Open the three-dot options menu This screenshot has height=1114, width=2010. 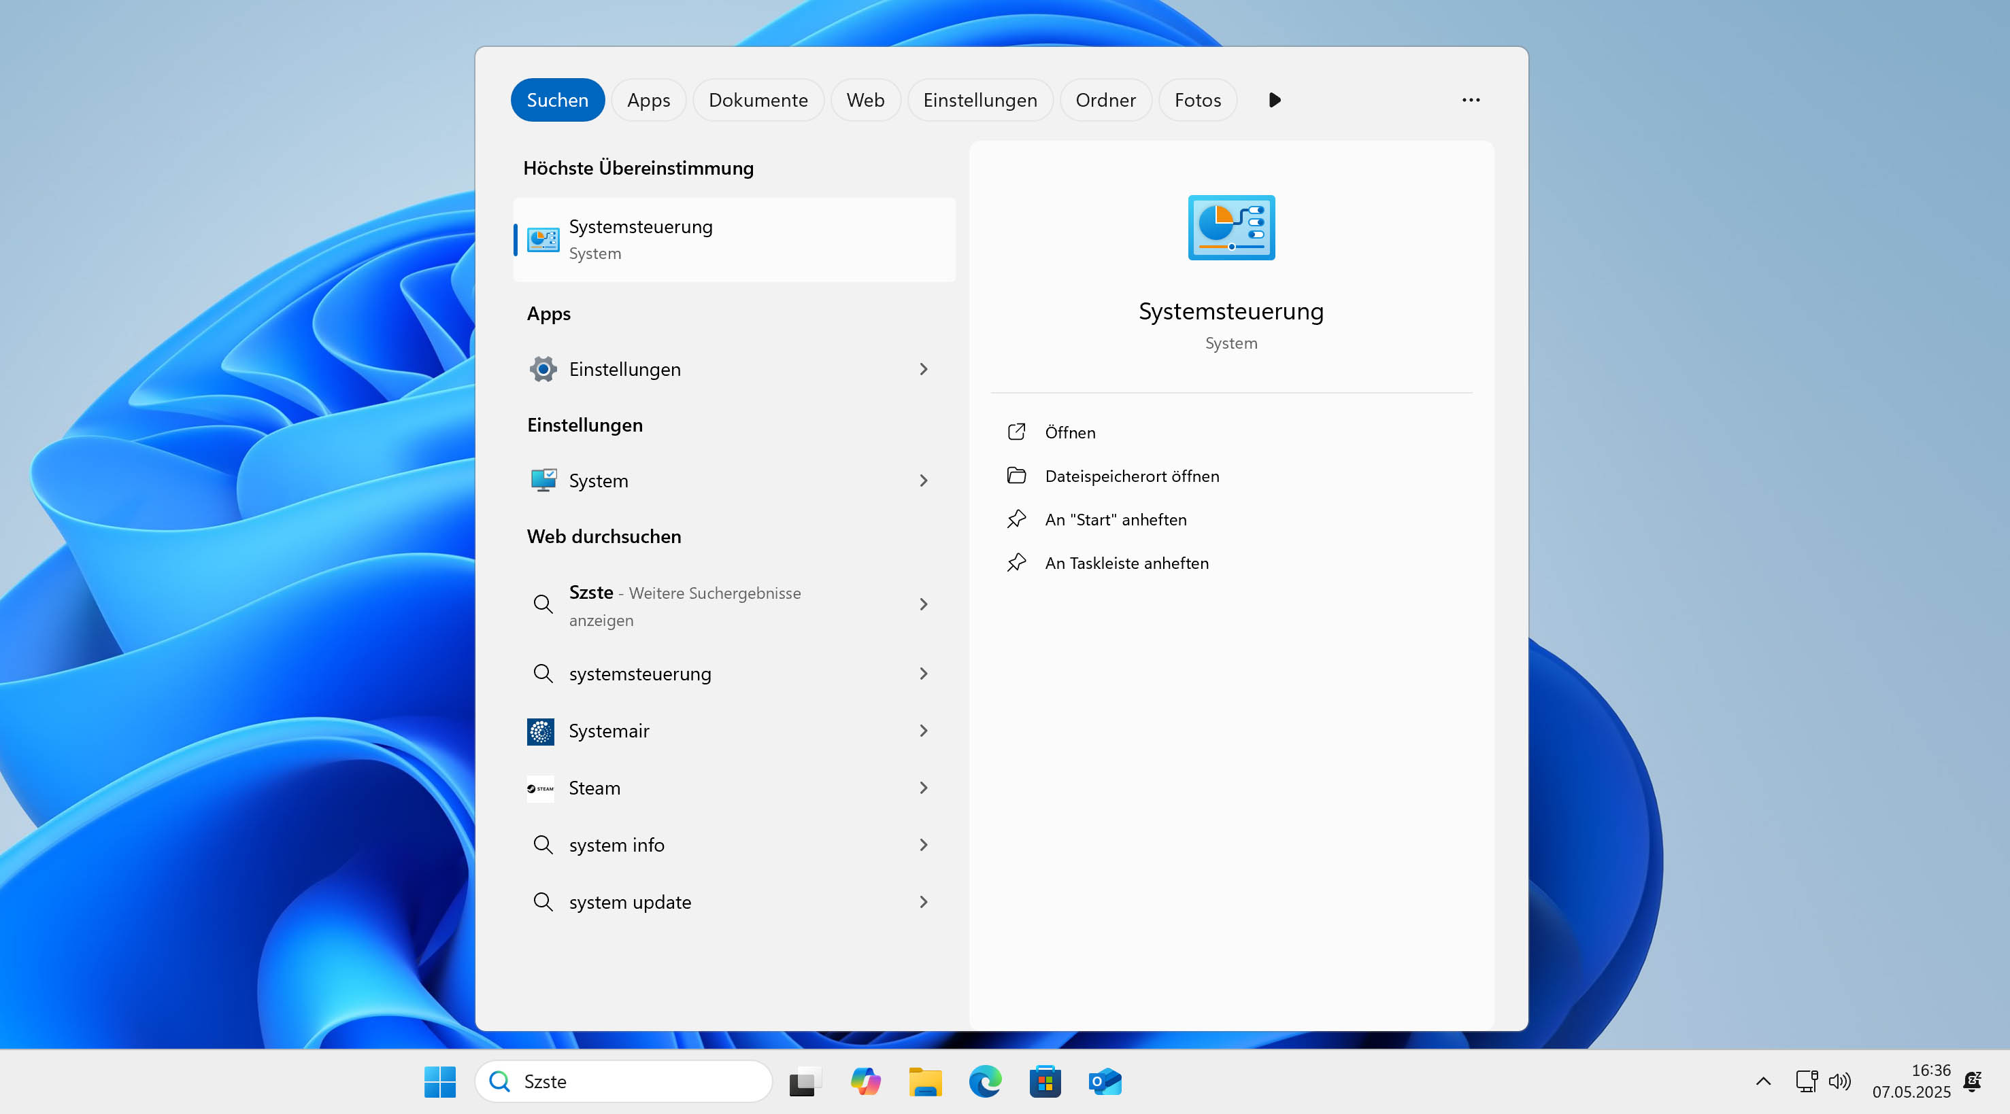pos(1471,100)
